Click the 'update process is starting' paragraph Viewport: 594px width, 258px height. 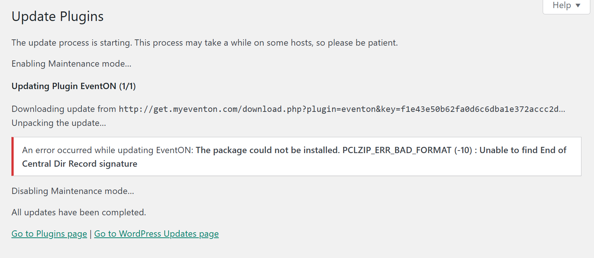pyautogui.click(x=205, y=43)
